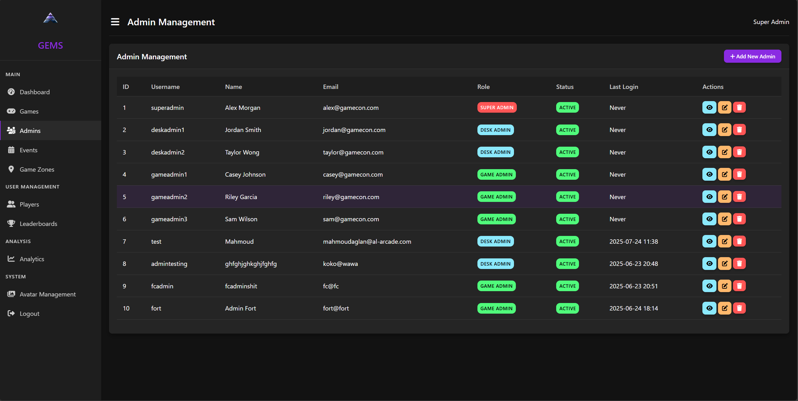
Task: View Sam Wilson's admin details
Action: [x=709, y=219]
